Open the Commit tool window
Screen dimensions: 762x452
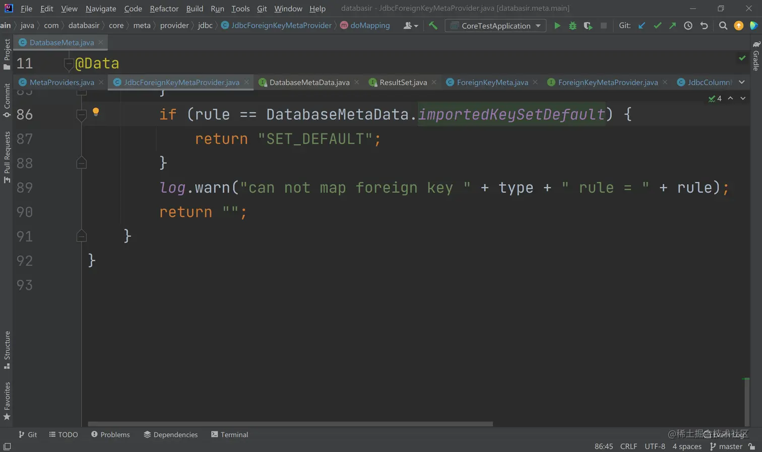(7, 100)
